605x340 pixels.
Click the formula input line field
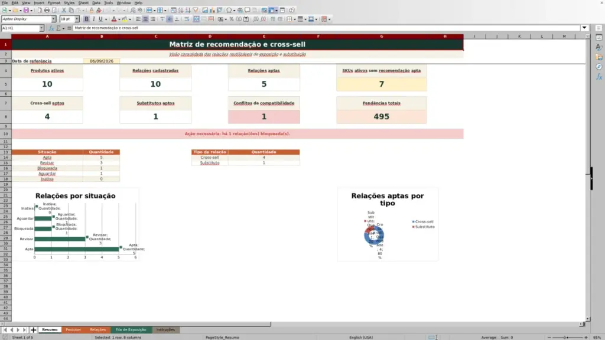click(x=326, y=28)
